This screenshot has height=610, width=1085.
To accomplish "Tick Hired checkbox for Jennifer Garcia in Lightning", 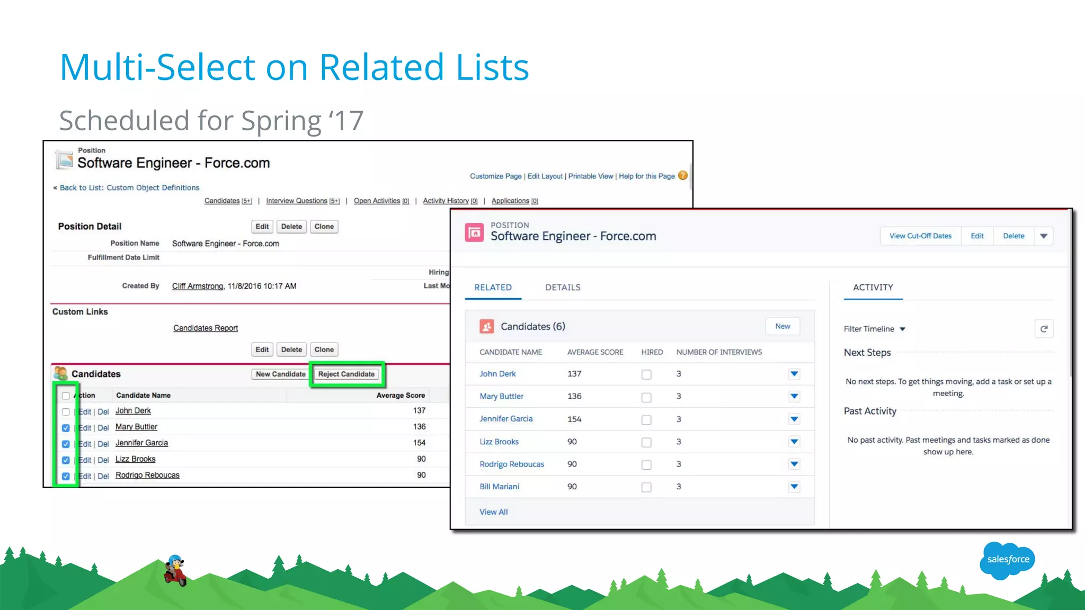I will [x=646, y=420].
